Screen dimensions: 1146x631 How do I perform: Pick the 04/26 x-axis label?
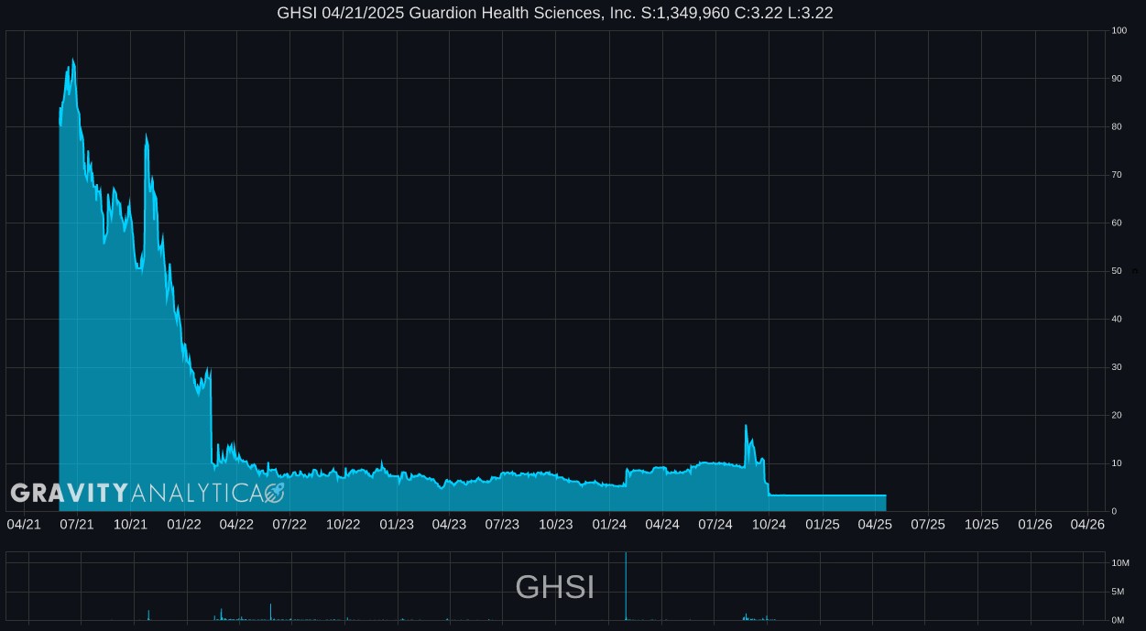point(1088,525)
